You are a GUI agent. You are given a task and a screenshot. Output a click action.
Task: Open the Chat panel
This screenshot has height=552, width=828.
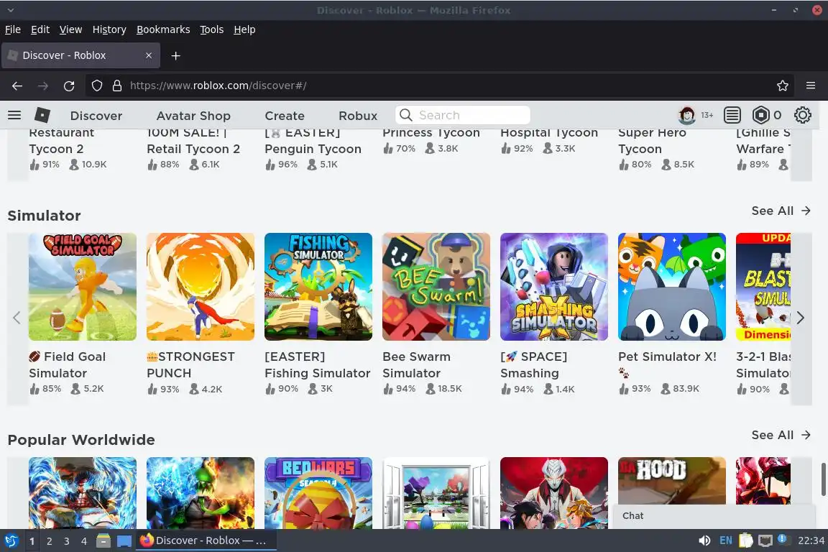714,516
